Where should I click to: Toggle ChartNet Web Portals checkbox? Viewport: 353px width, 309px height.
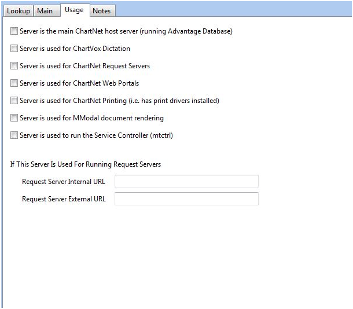pyautogui.click(x=14, y=83)
